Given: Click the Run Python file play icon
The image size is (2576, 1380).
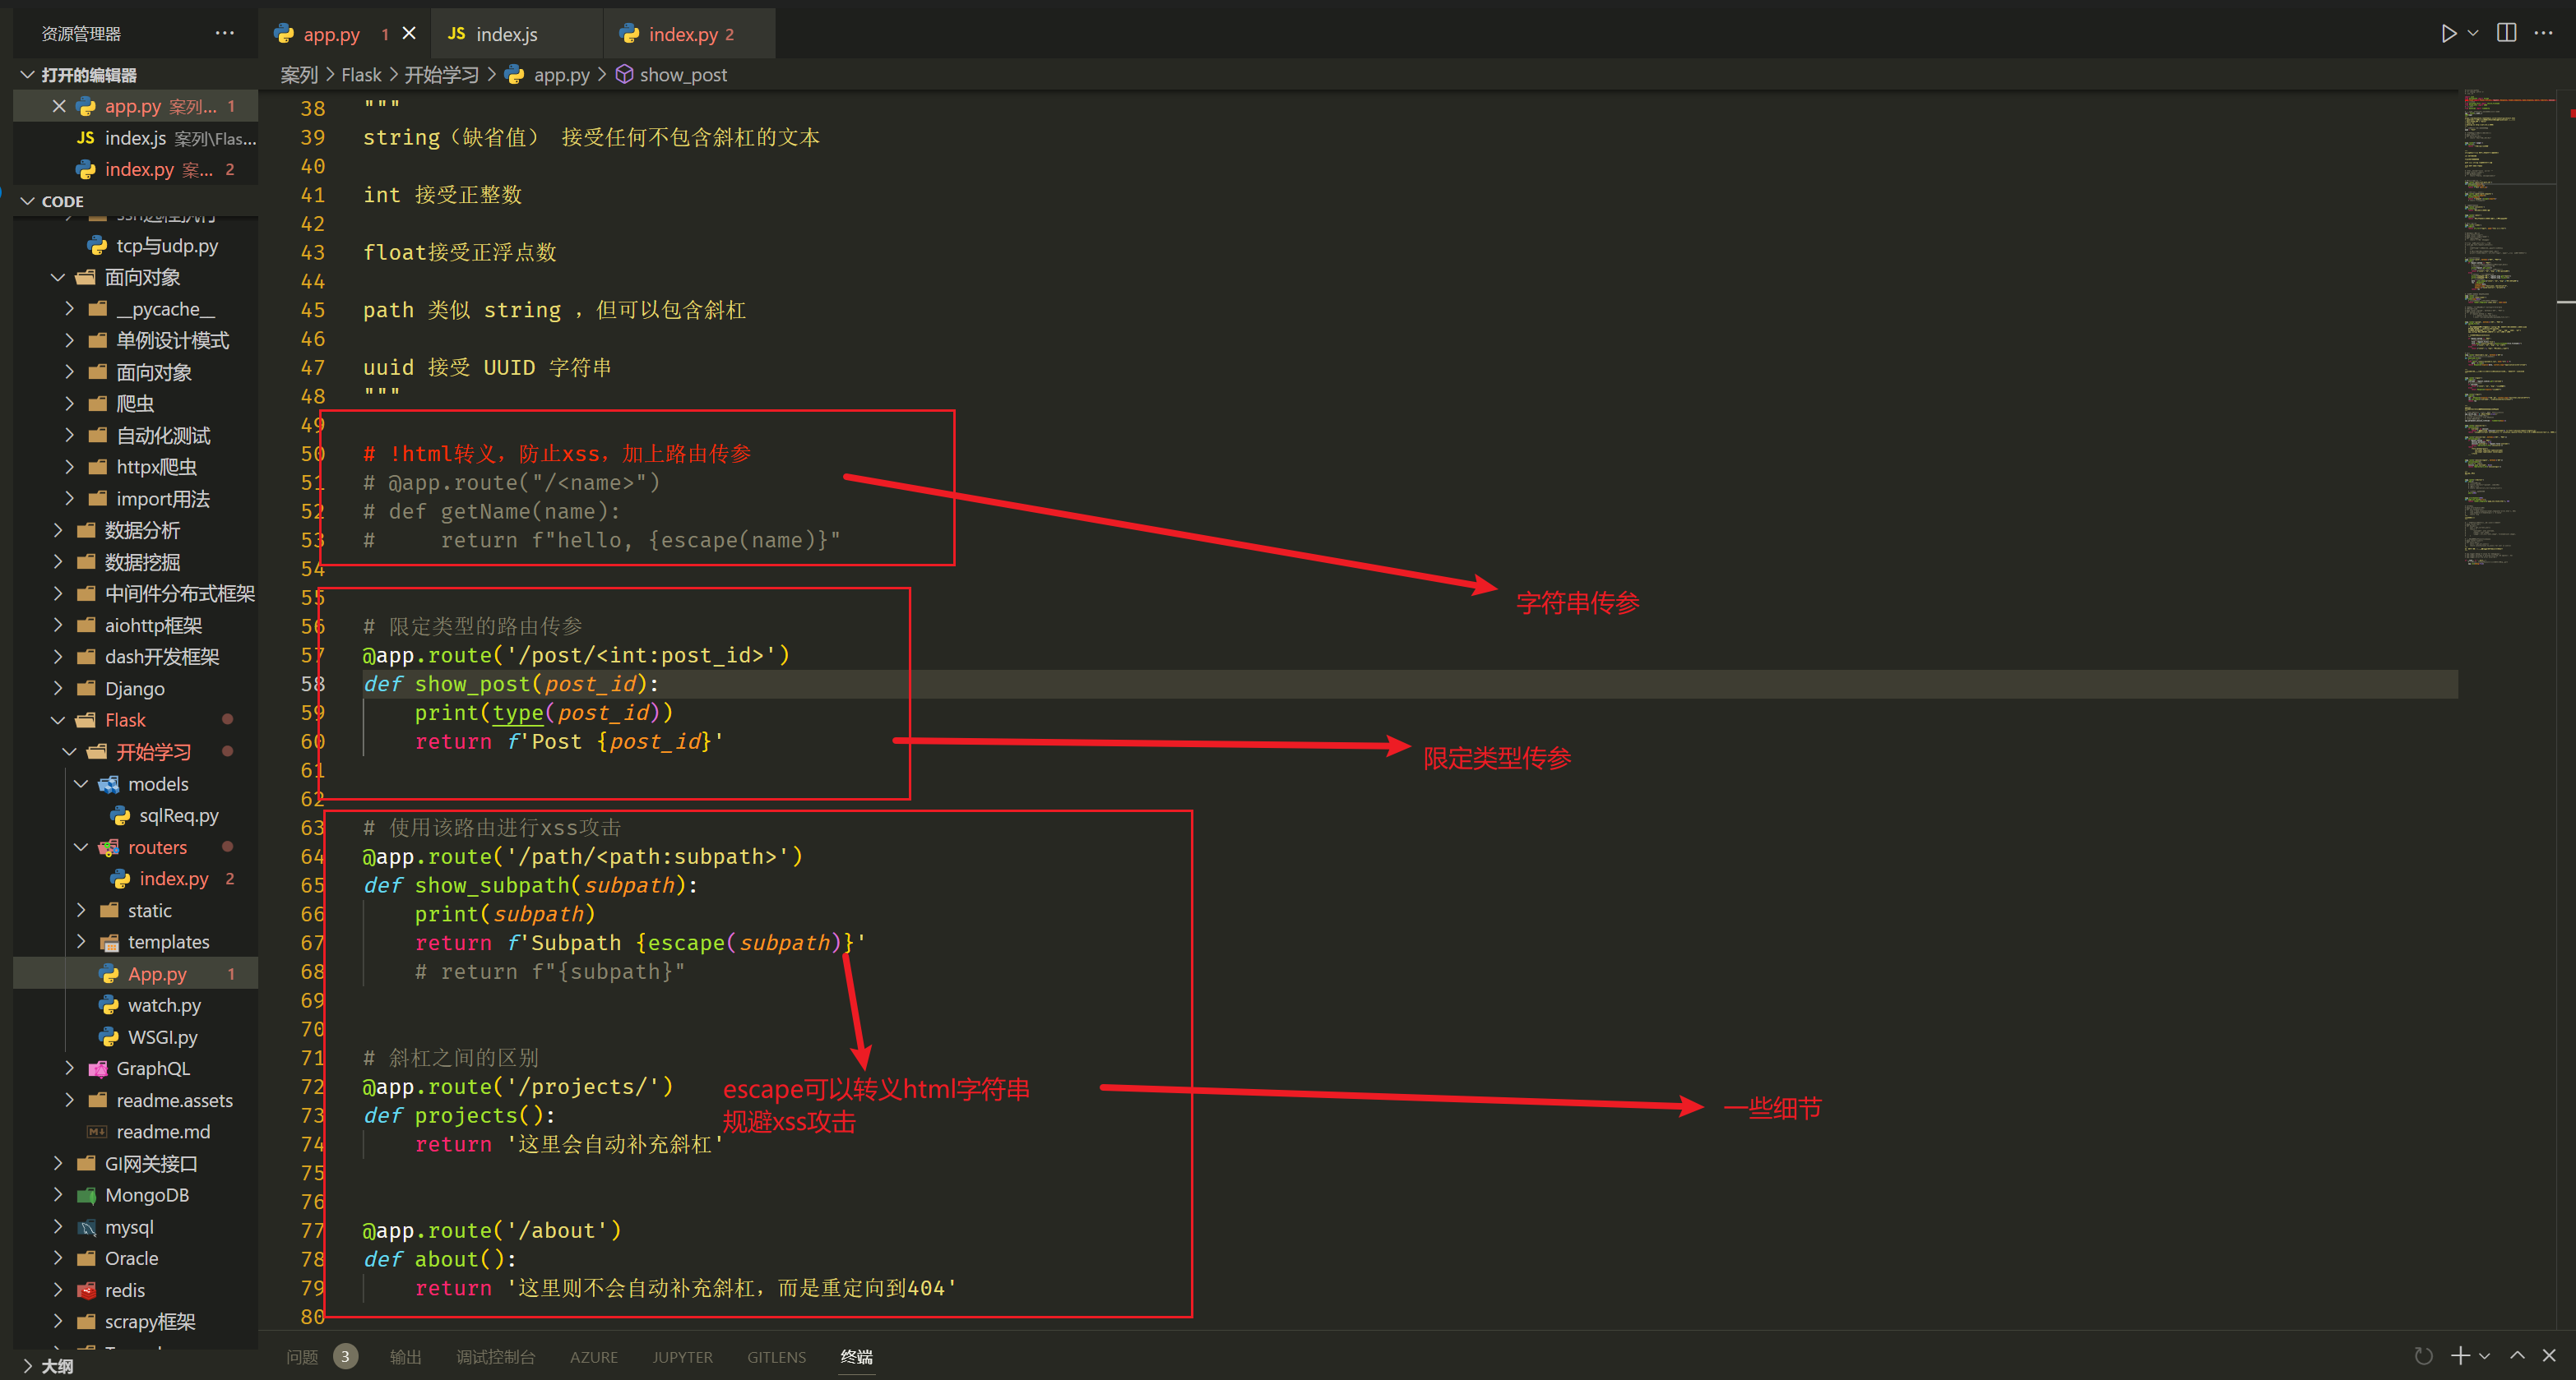Looking at the screenshot, I should coord(2448,34).
